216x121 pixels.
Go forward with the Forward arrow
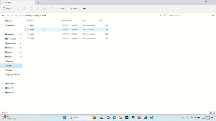(8, 15)
